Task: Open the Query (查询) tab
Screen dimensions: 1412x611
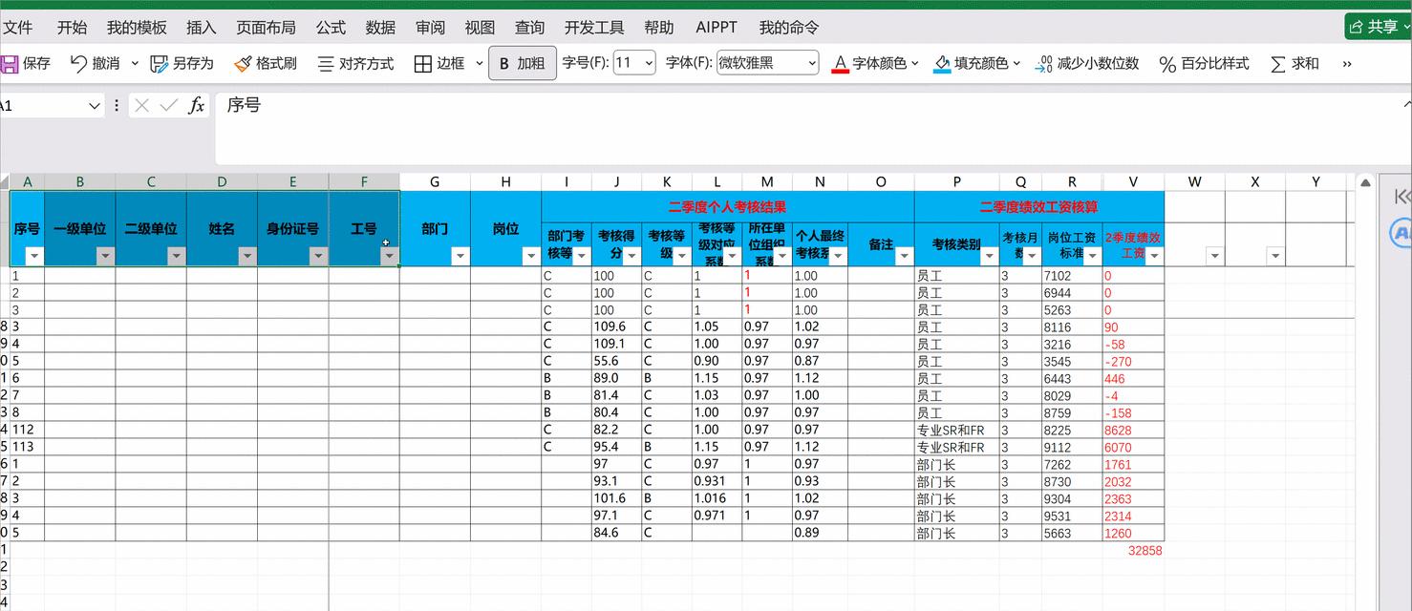Action: (529, 28)
